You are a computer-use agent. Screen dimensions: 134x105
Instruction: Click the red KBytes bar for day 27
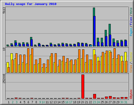tap(110, 97)
